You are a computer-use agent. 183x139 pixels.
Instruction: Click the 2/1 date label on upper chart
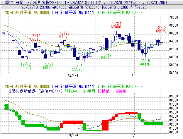coord(134,76)
